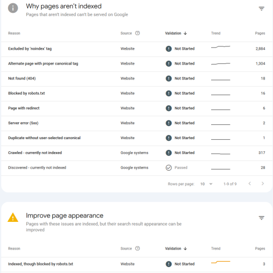Click Reason column header in appearance table
The height and width of the screenshot is (273, 273).
pos(14,248)
